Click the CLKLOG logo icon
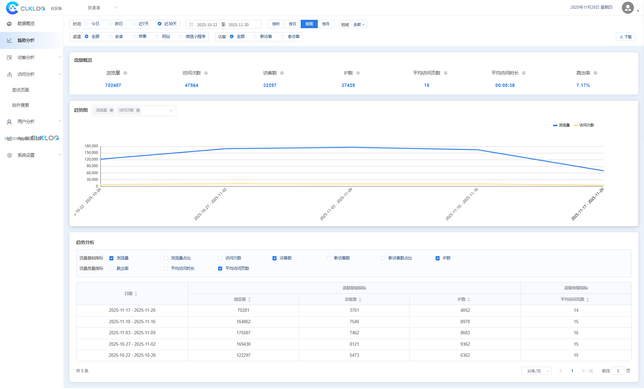Screen dimensions: 644x389 point(12,8)
